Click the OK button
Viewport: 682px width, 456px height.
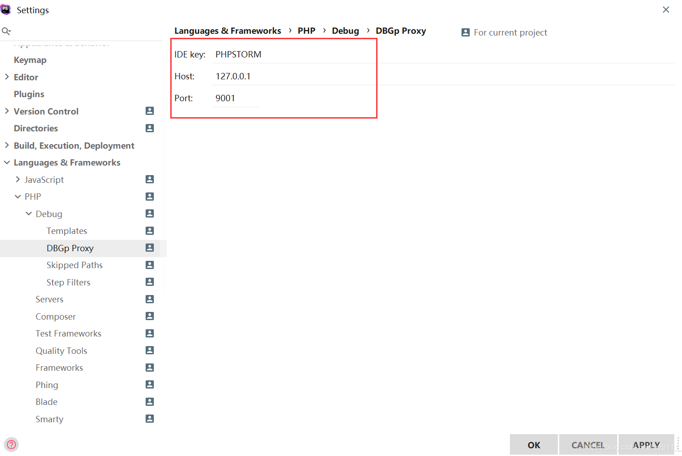coord(534,445)
